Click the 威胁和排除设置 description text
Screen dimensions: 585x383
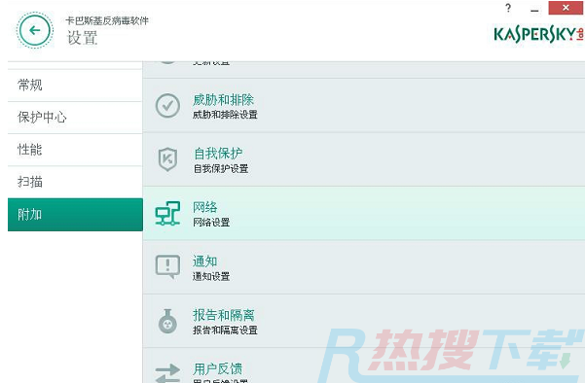point(225,115)
